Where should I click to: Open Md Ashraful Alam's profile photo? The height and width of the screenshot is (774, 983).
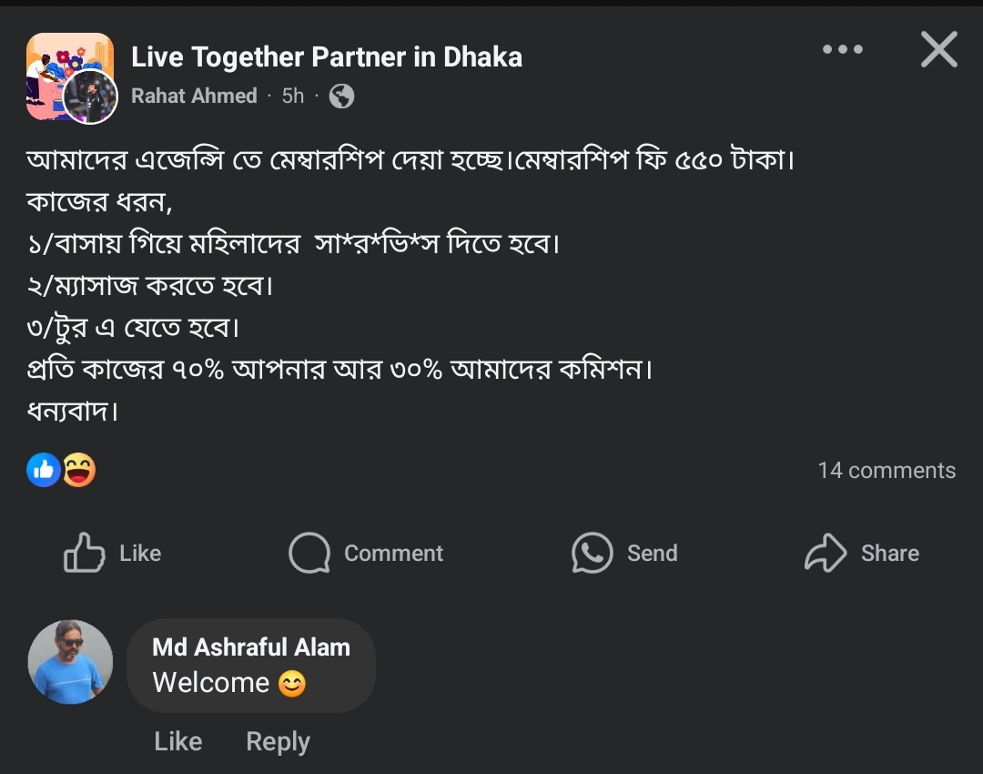[x=70, y=662]
